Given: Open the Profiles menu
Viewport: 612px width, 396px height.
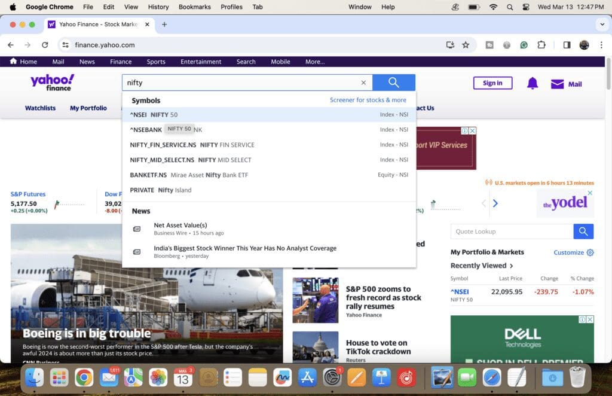Looking at the screenshot, I should tap(231, 7).
